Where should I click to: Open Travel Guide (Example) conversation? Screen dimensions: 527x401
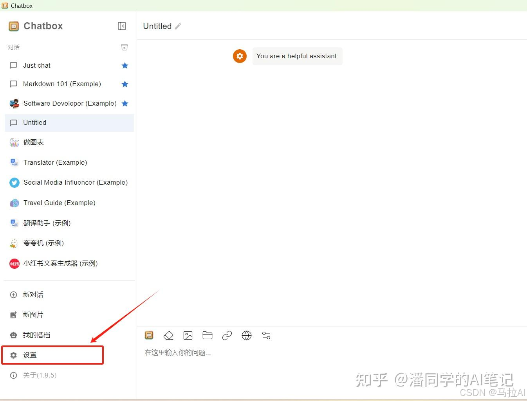point(69,203)
